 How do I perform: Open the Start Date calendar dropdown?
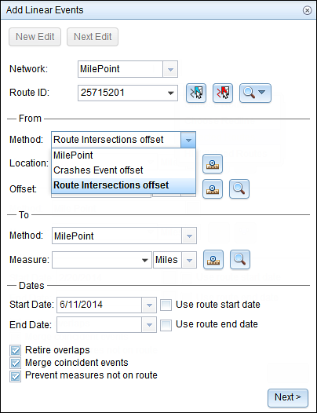coord(149,305)
